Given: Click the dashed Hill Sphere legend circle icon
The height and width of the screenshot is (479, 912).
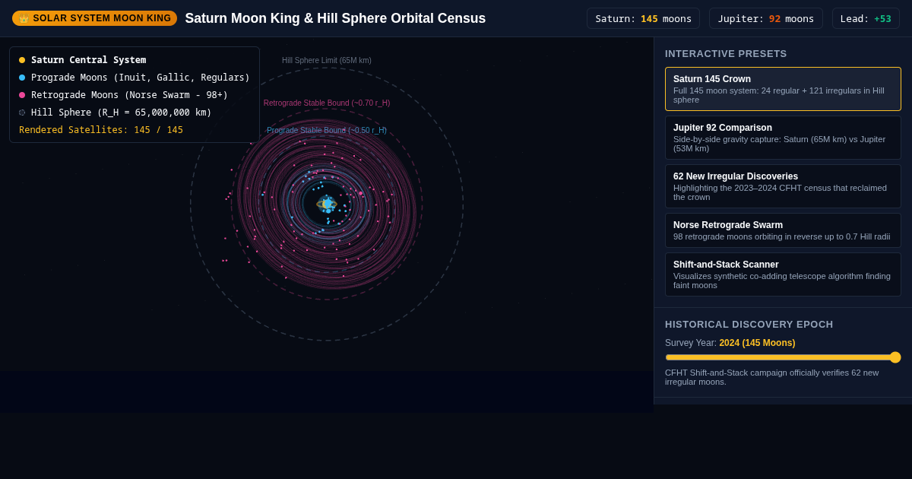Looking at the screenshot, I should [x=22, y=113].
